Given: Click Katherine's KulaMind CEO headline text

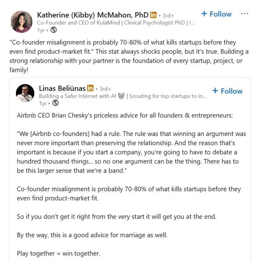Looking at the screenshot, I should coord(115,23).
